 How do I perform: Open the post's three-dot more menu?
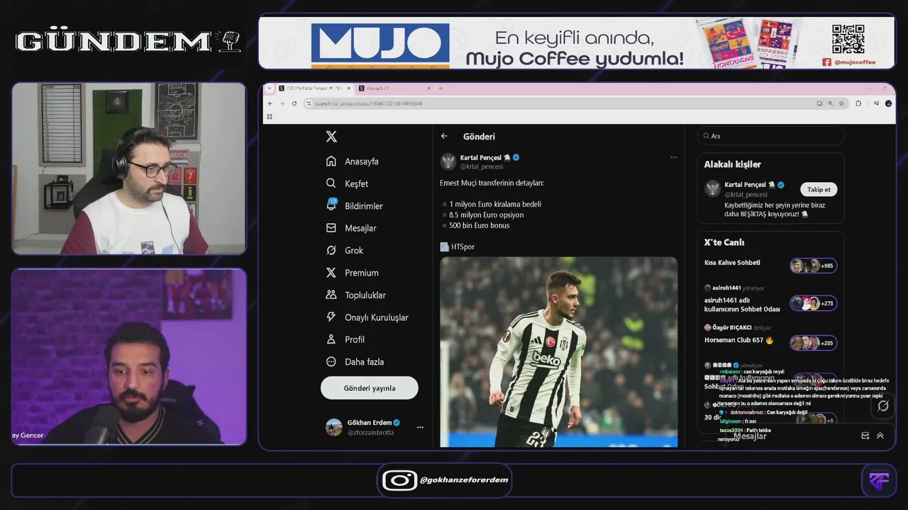pyautogui.click(x=673, y=157)
